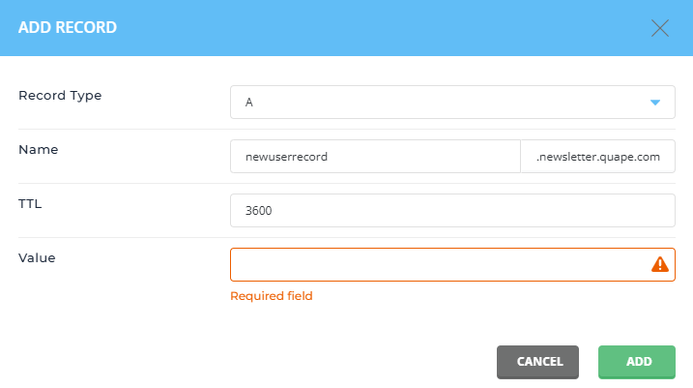
Task: Select the selected 'A' record type text
Action: [249, 103]
